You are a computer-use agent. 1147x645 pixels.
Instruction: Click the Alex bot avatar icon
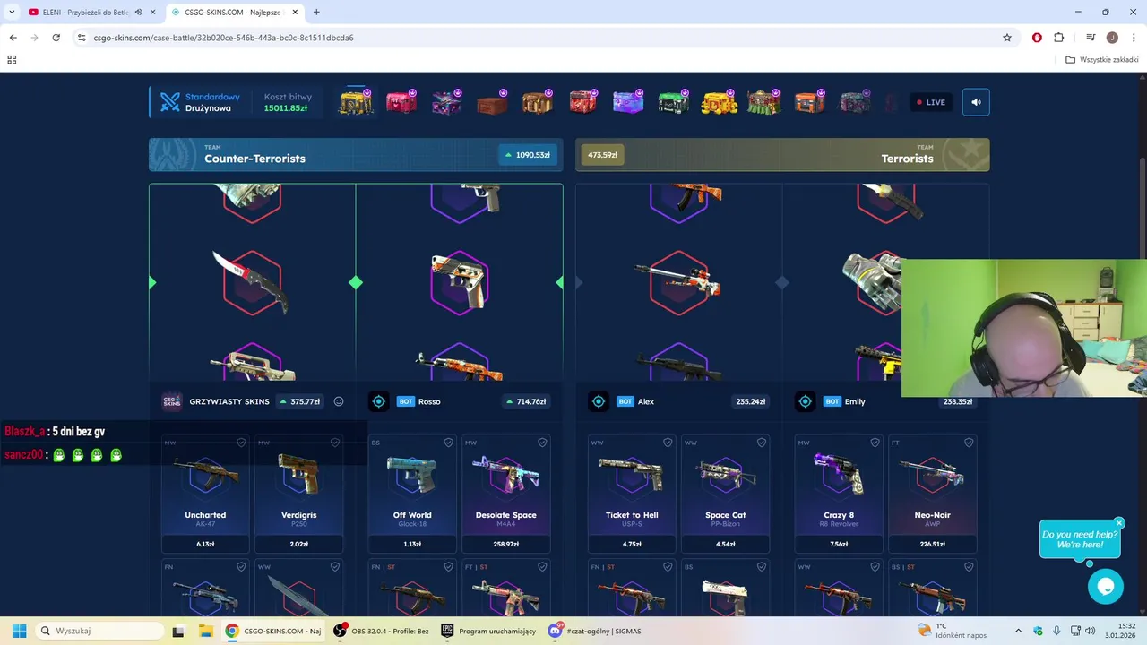click(599, 401)
